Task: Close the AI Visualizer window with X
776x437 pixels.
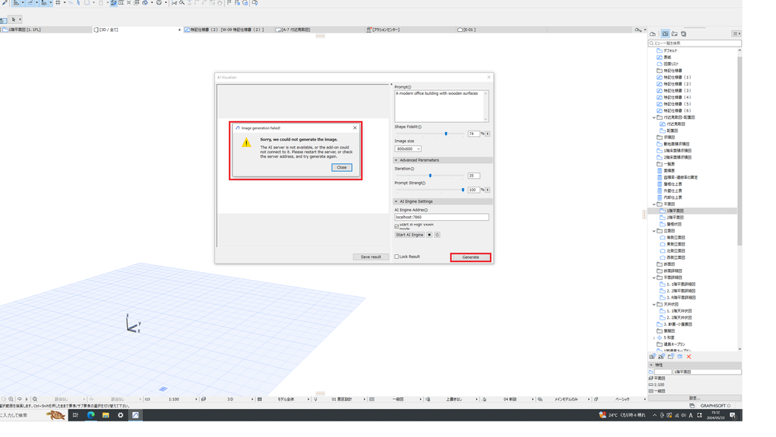Action: (x=489, y=77)
